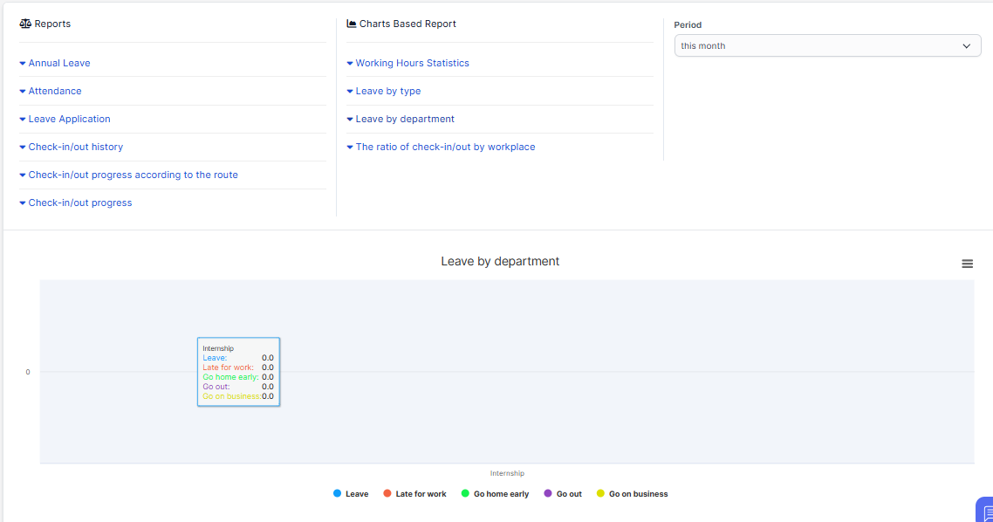Open Leave by department chart report
Viewport: 993px width, 522px height.
(x=404, y=119)
